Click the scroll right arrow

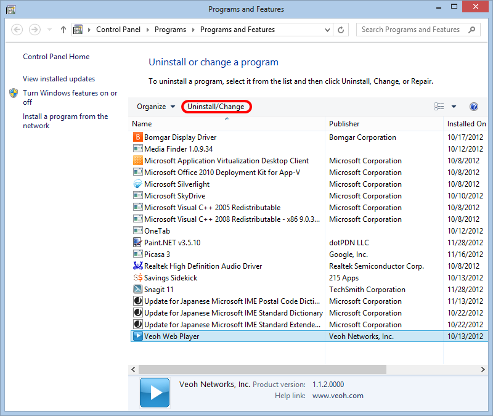point(483,369)
